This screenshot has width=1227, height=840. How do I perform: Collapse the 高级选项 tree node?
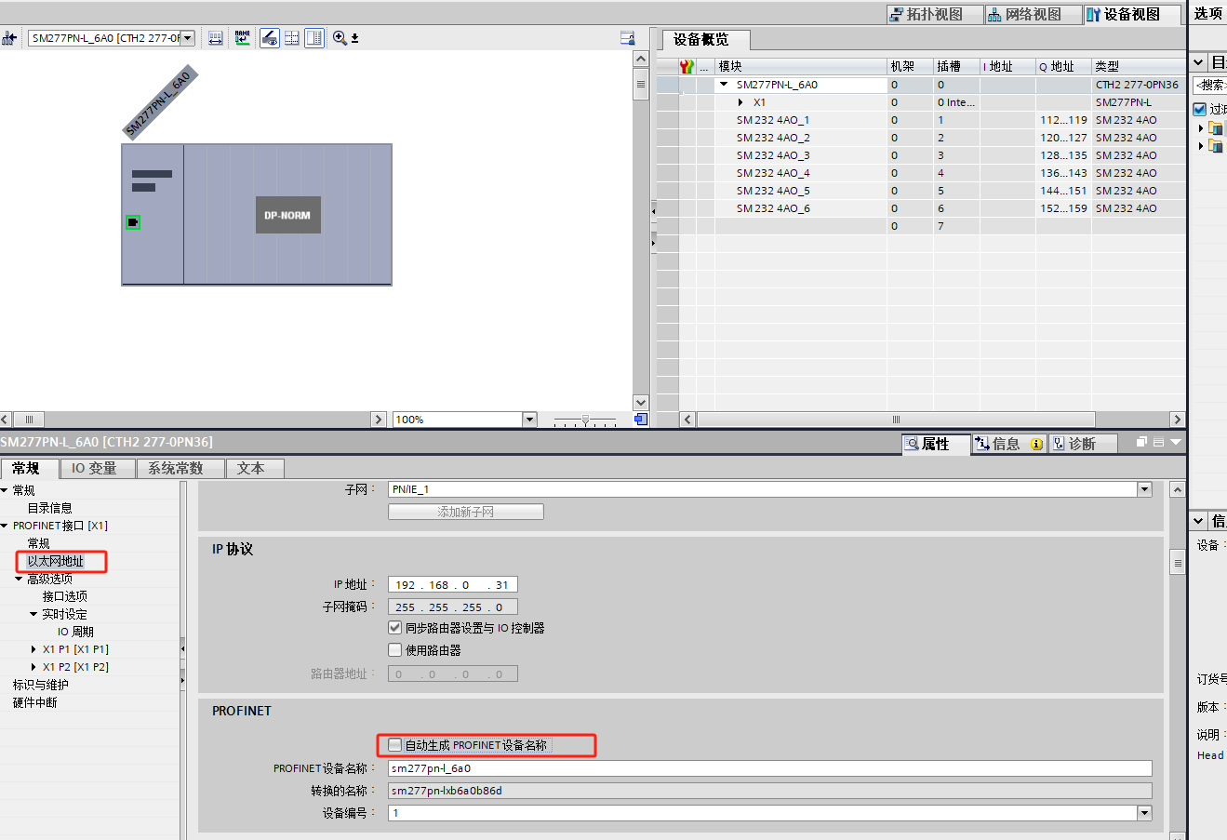(x=19, y=579)
